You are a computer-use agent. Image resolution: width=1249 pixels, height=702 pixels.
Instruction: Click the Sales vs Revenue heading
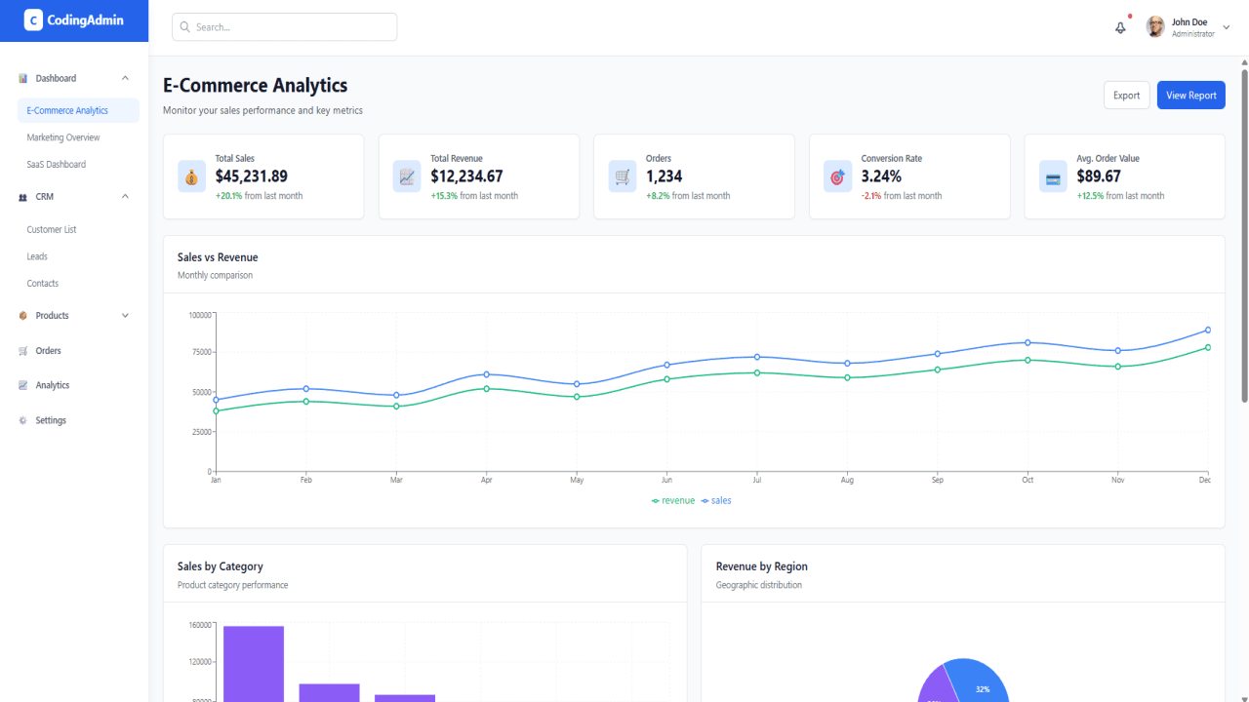(218, 257)
